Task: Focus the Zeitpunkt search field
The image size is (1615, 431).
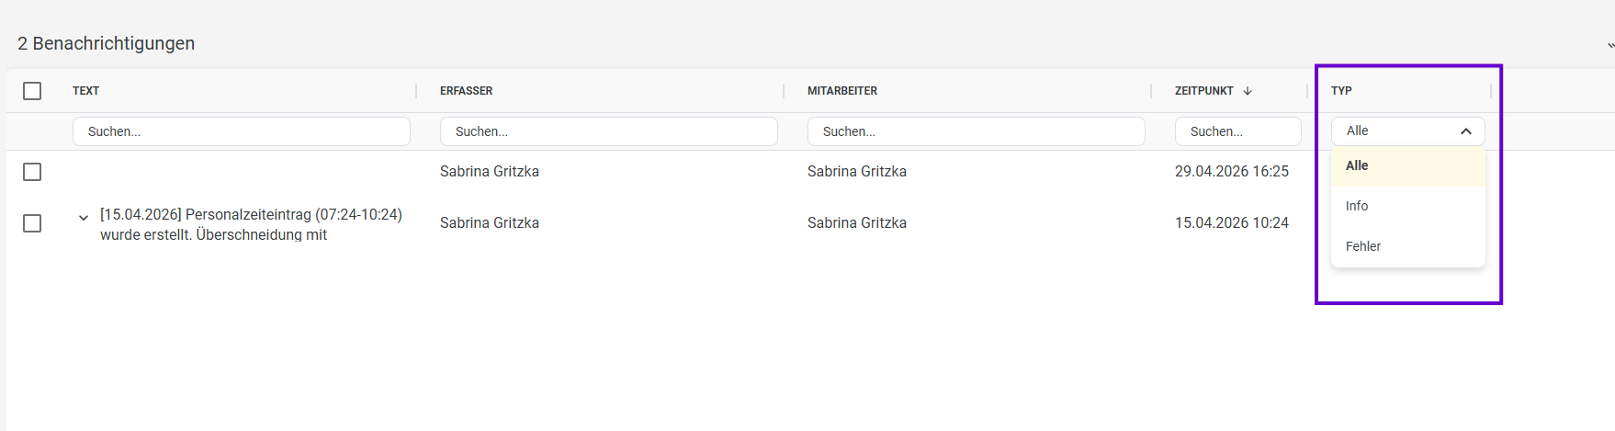Action: tap(1238, 131)
